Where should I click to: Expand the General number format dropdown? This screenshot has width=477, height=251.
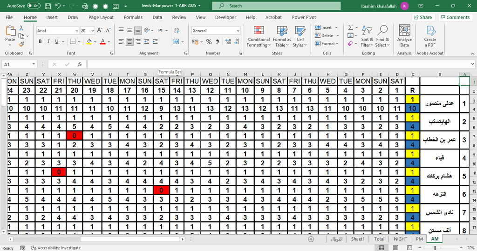point(238,31)
